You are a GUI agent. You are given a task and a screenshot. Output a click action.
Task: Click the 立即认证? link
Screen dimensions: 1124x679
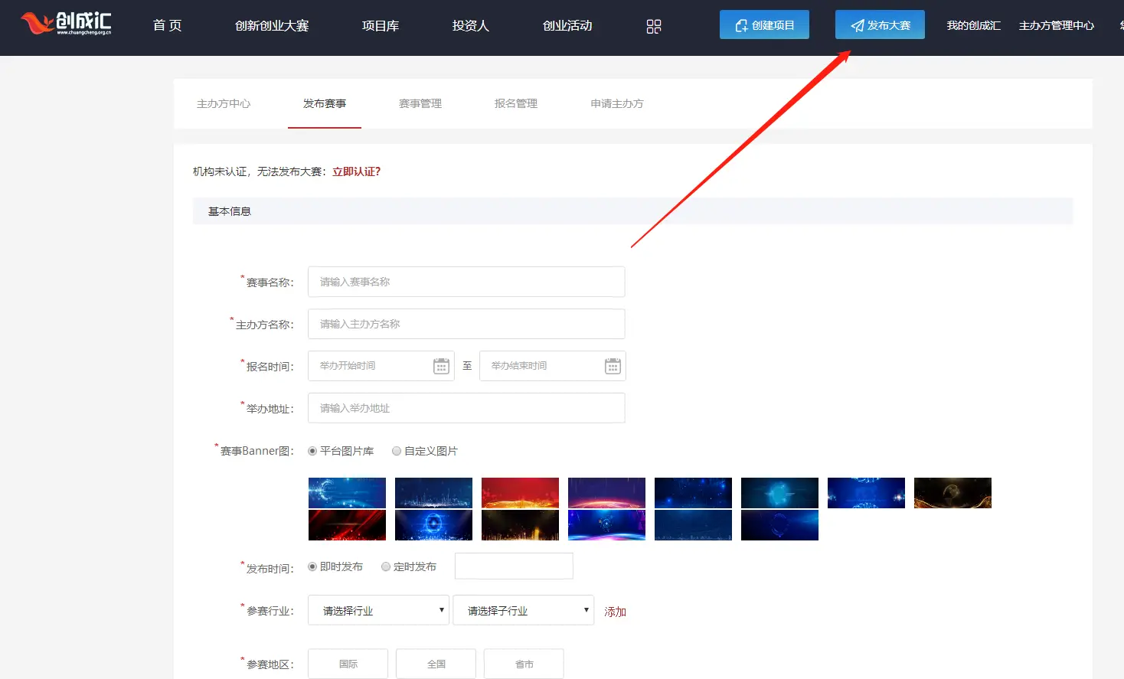click(x=357, y=171)
